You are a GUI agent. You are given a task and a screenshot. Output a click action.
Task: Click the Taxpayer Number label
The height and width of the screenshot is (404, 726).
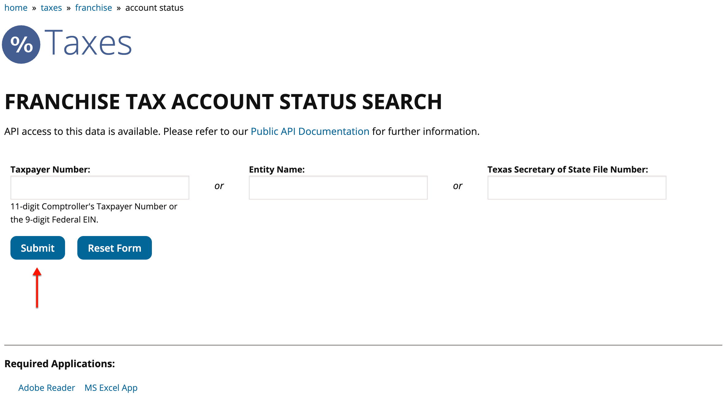click(x=50, y=170)
